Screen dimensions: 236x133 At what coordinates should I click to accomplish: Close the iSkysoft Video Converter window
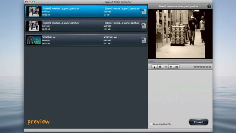(x=27, y=2)
